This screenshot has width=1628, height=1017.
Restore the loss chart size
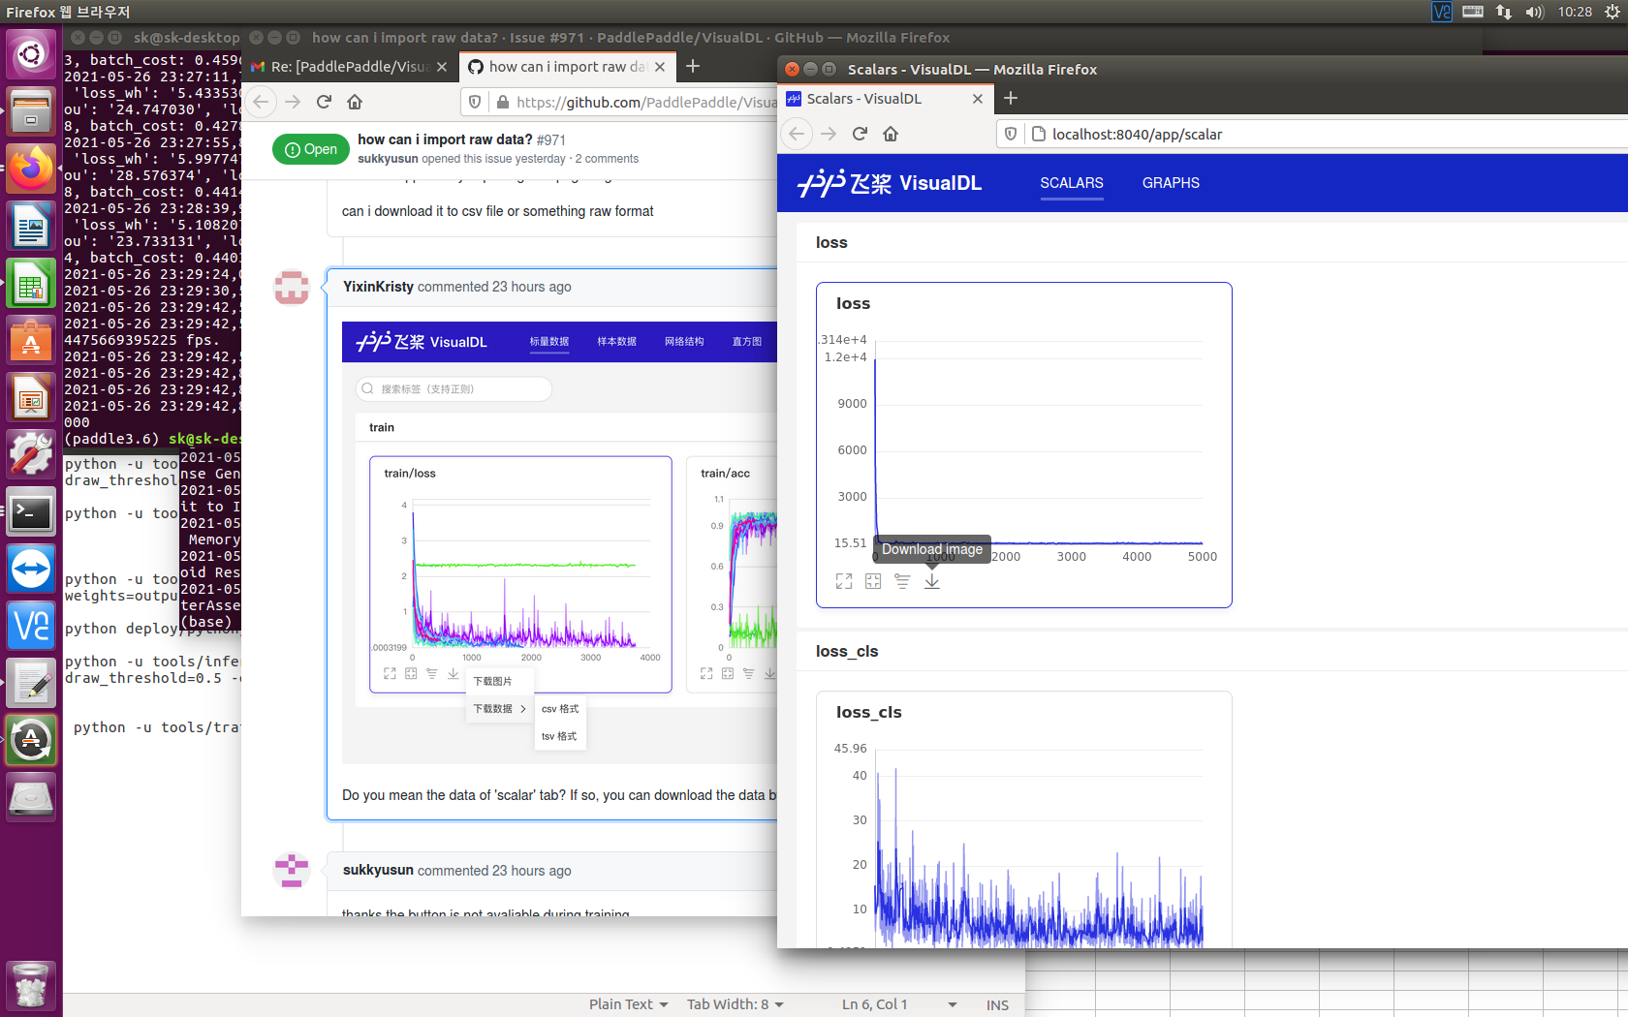(x=872, y=580)
